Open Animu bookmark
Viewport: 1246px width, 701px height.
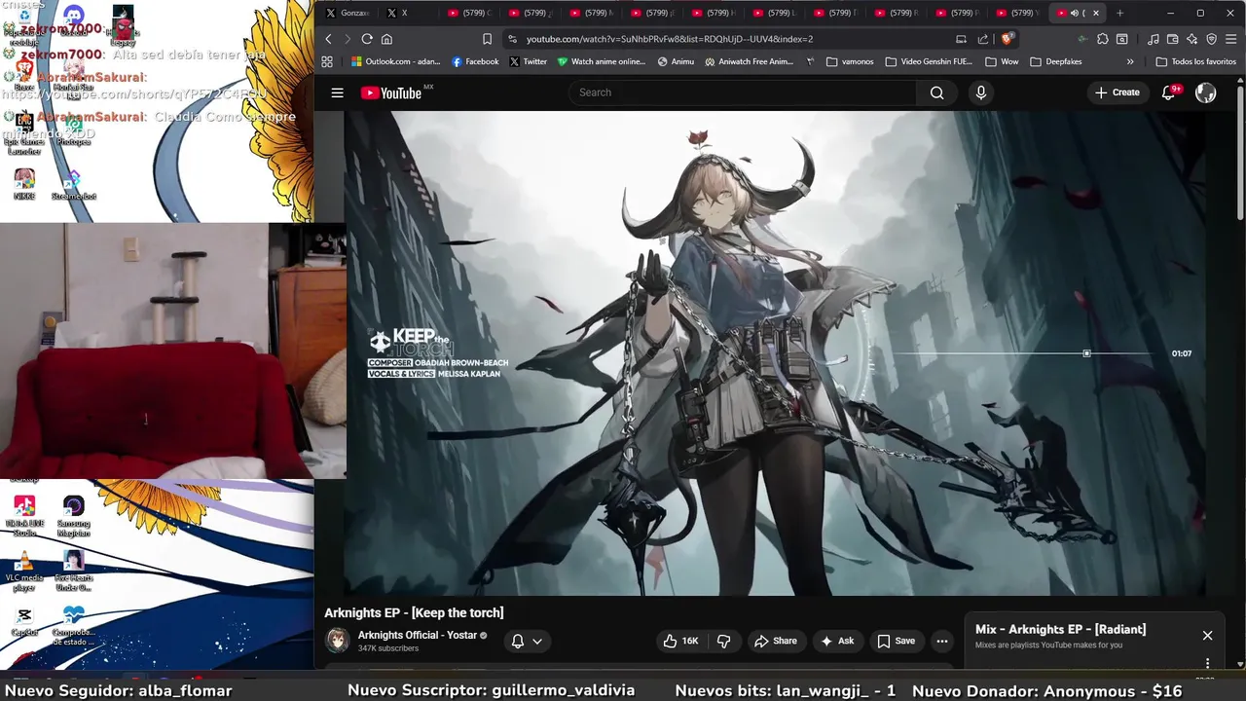(x=676, y=61)
